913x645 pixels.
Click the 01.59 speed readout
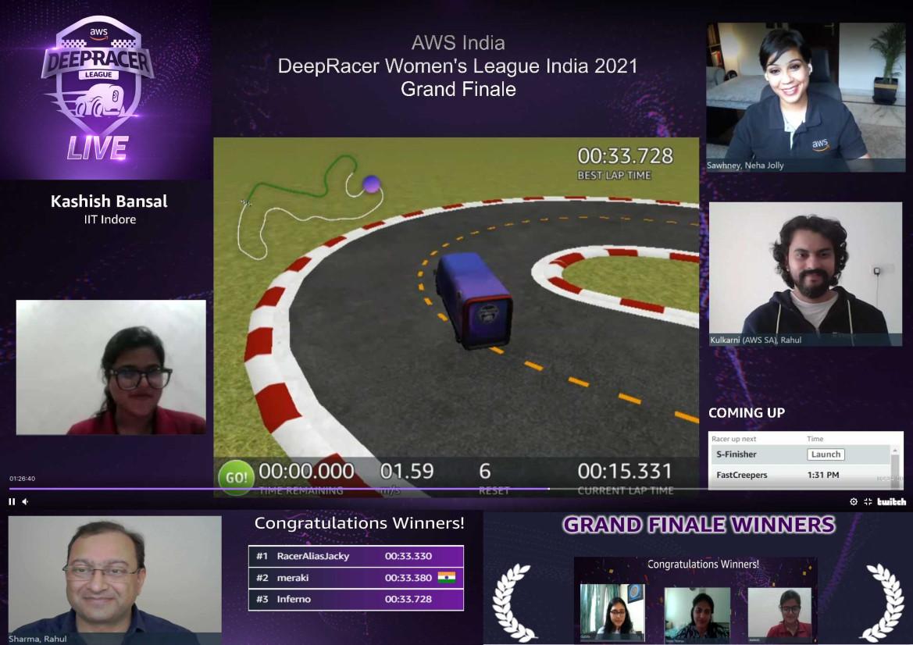[407, 471]
